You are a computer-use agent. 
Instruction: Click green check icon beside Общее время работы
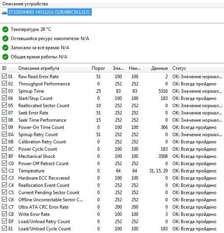coord(5,57)
